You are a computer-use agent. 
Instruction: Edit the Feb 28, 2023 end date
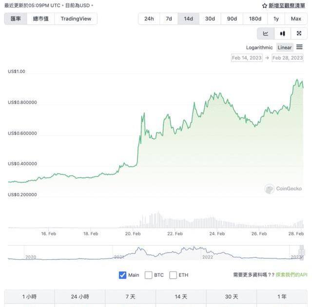pyautogui.click(x=288, y=58)
